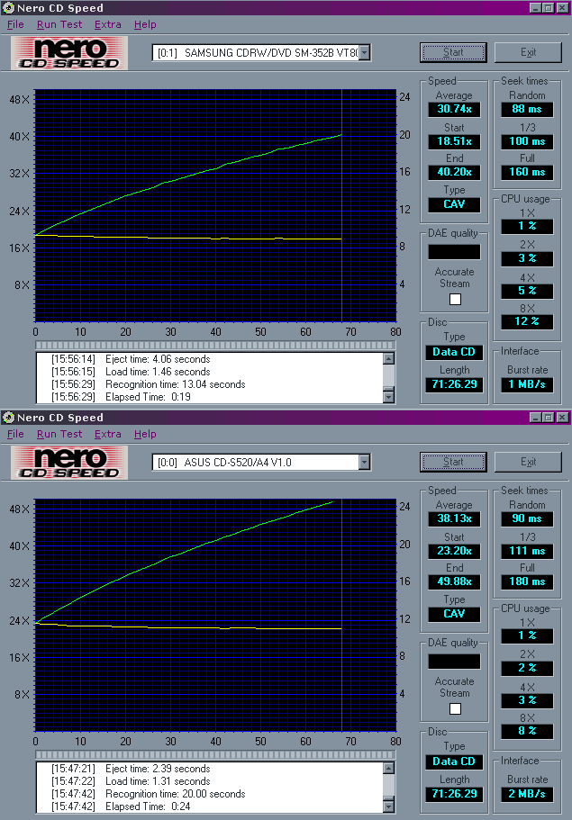This screenshot has width=572, height=820.
Task: Click average speed value 38.13x
Action: [454, 518]
